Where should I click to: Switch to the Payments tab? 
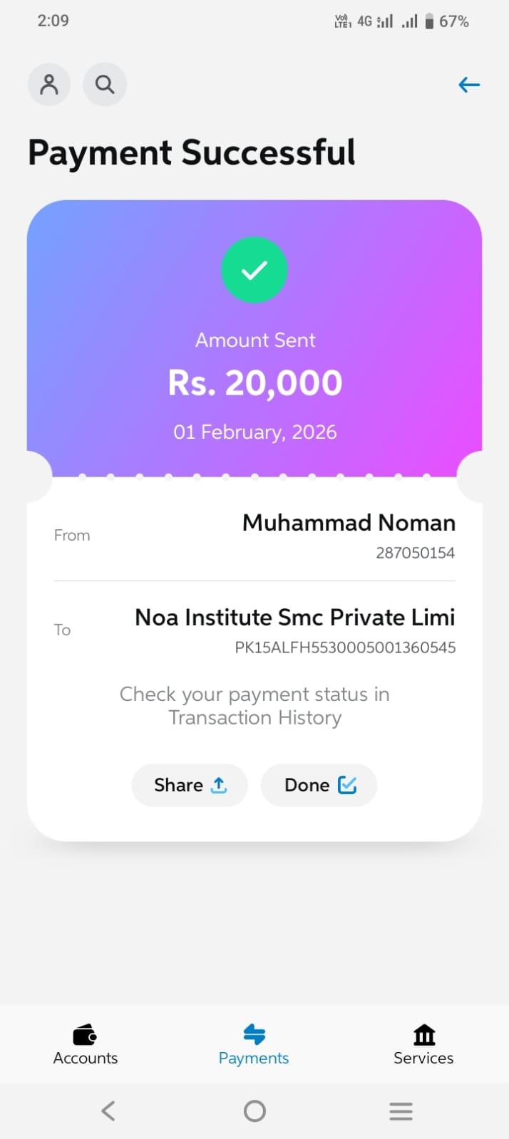(x=254, y=1044)
